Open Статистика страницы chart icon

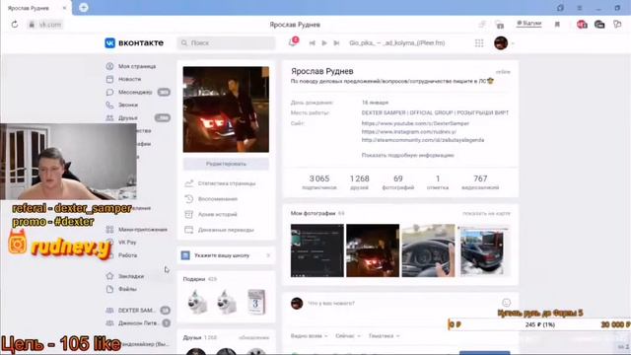pyautogui.click(x=188, y=183)
